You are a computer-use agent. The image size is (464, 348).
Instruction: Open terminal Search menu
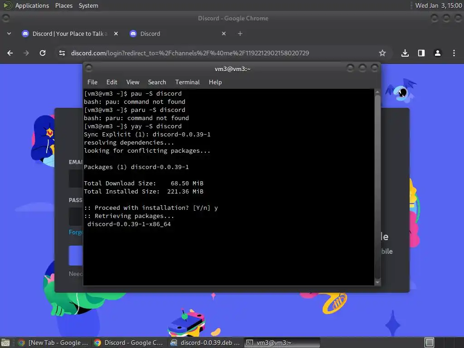click(x=157, y=82)
